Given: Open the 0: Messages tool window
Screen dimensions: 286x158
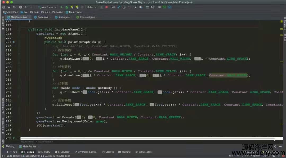Looking at the screenshot, I should (144, 152).
